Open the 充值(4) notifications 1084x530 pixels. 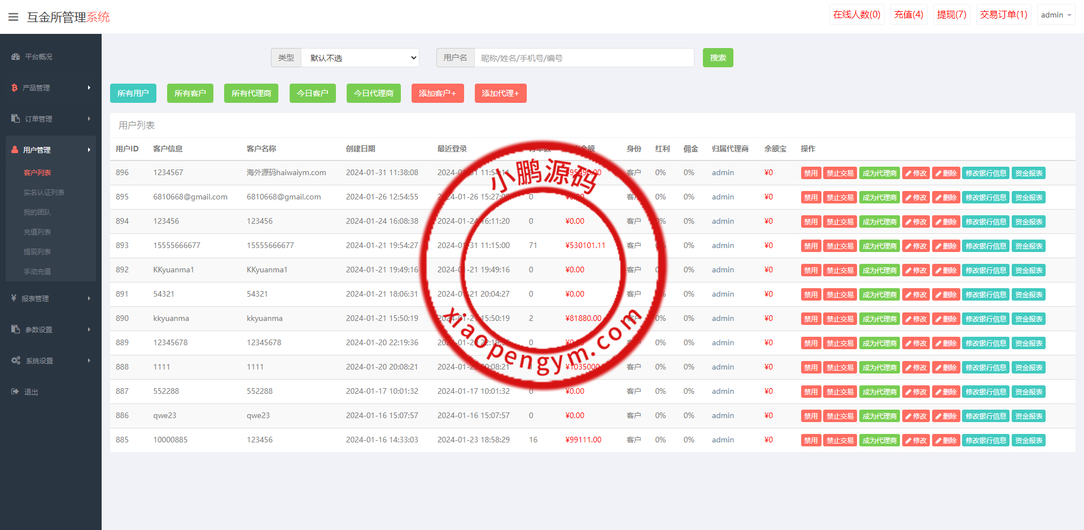pos(909,15)
